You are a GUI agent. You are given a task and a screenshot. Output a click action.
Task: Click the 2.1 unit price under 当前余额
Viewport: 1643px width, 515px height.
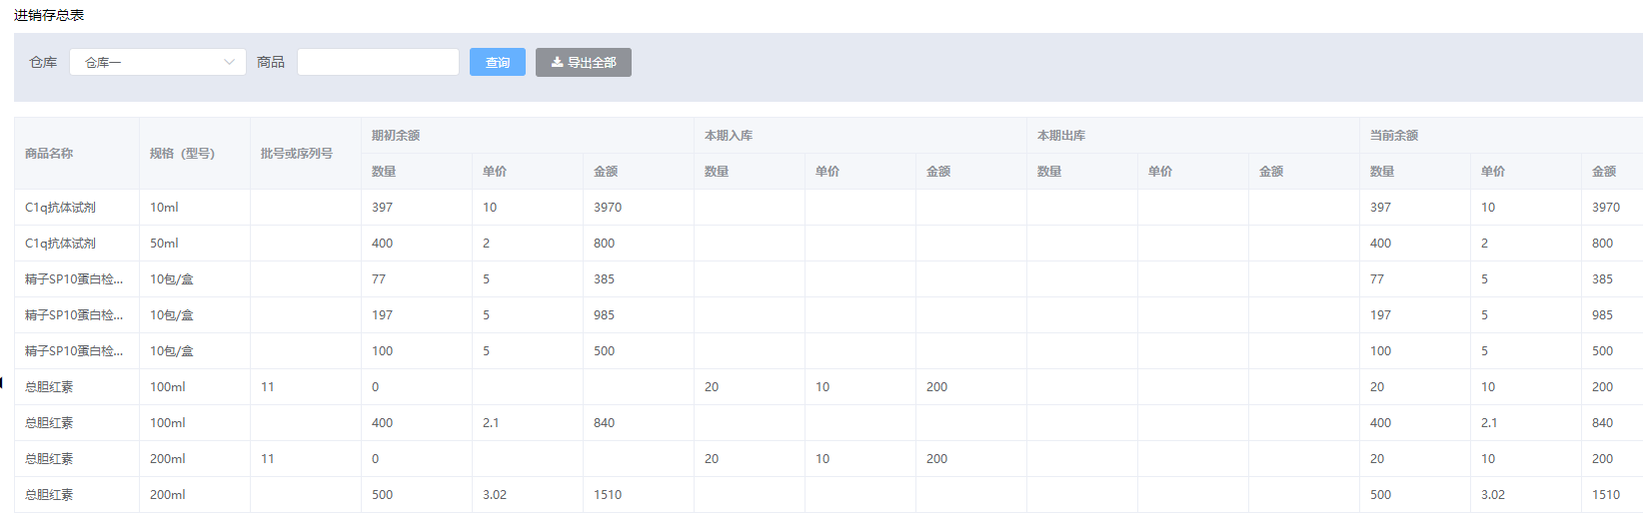point(1489,423)
